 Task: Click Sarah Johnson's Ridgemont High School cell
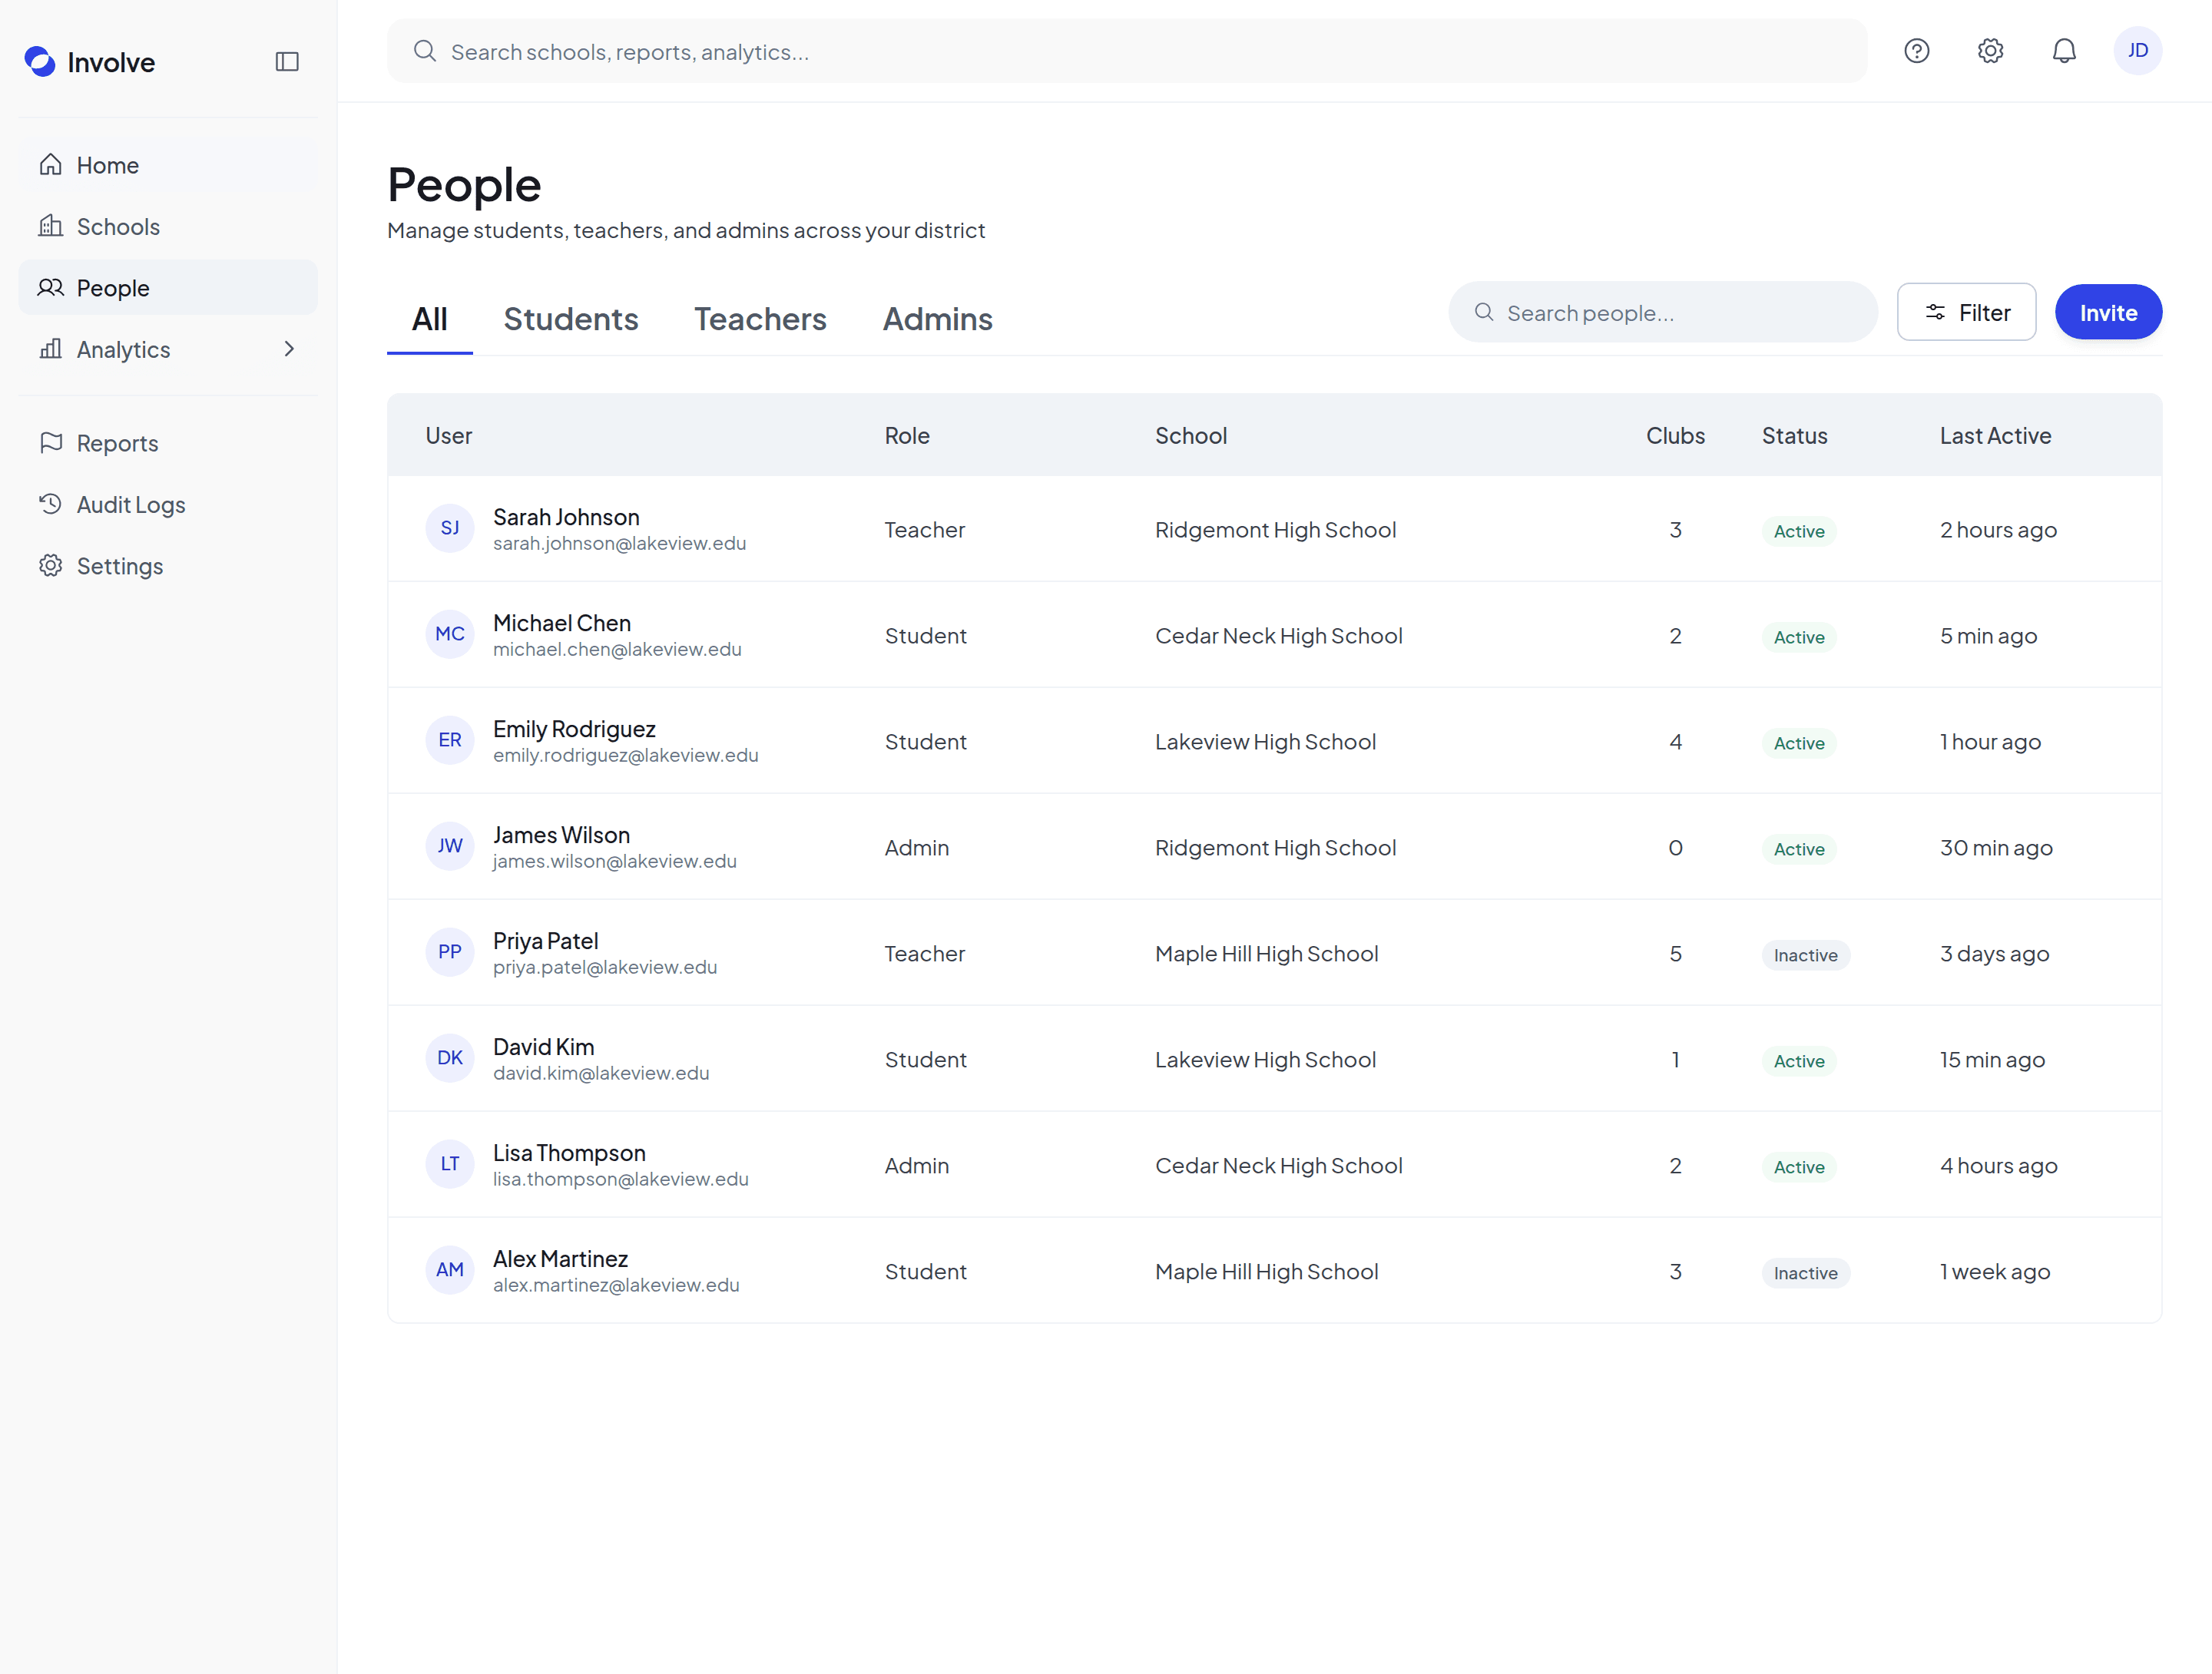tap(1275, 529)
